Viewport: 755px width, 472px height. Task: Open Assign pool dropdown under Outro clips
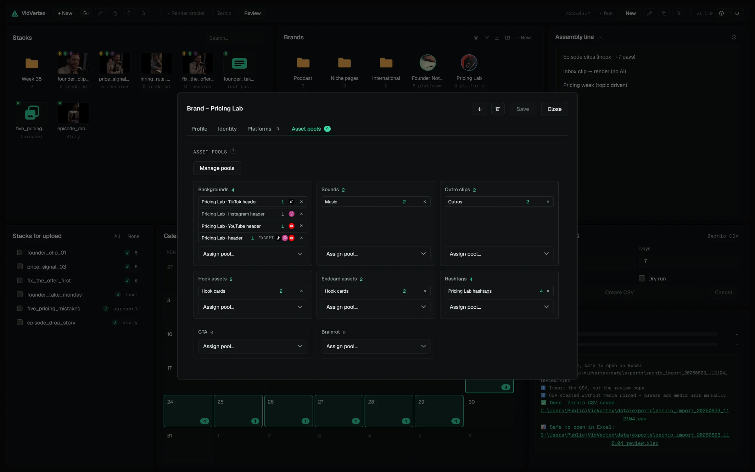499,254
